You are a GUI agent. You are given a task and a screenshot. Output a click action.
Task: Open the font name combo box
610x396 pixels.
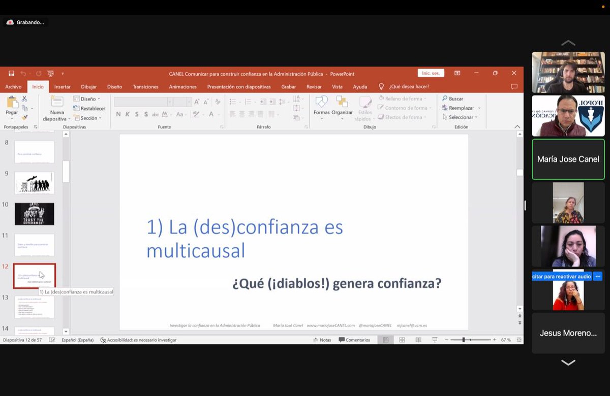coord(143,102)
